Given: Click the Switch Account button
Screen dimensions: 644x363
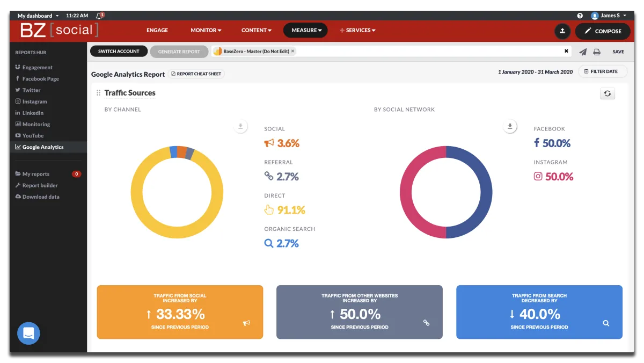Looking at the screenshot, I should (x=119, y=51).
